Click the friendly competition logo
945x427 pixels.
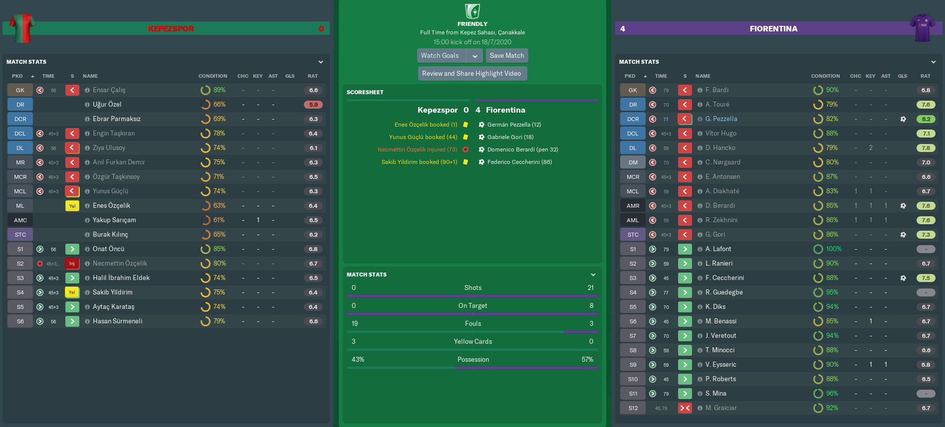[472, 11]
